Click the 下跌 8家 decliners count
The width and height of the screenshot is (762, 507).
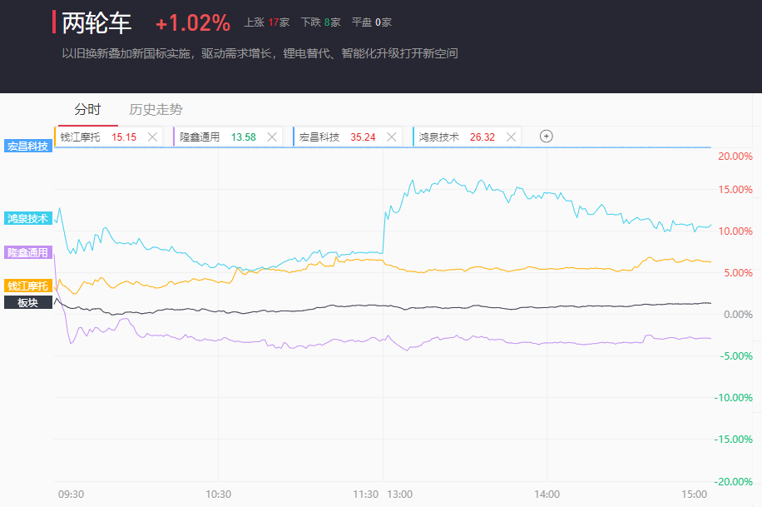pyautogui.click(x=320, y=22)
